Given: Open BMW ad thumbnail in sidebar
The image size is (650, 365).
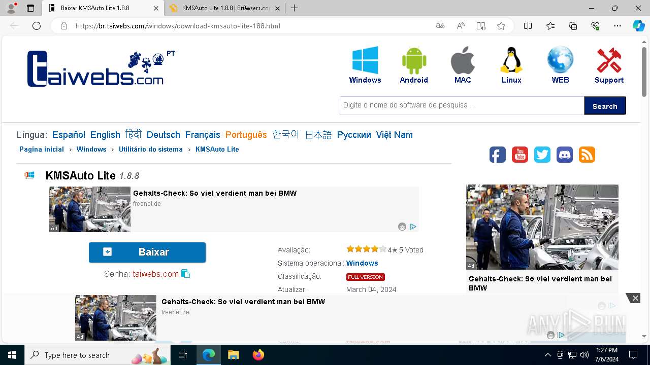Looking at the screenshot, I should coord(542,227).
